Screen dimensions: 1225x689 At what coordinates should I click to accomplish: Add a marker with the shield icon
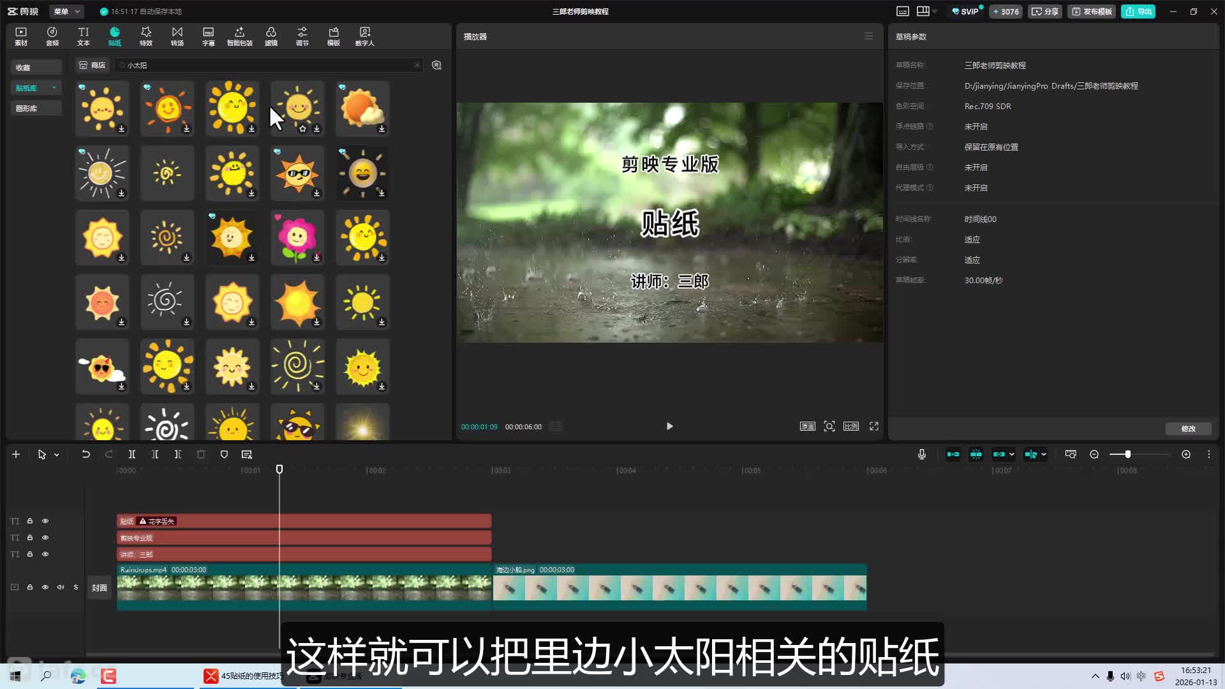(x=224, y=454)
